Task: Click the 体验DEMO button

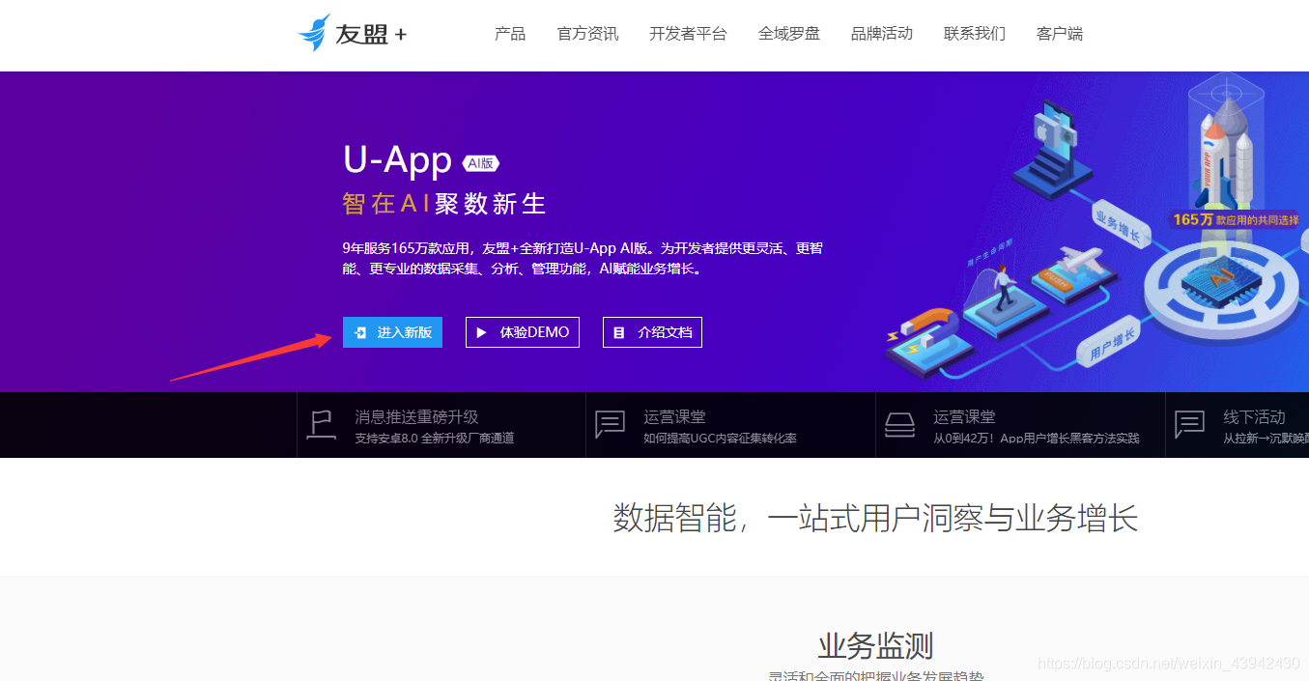Action: (523, 332)
